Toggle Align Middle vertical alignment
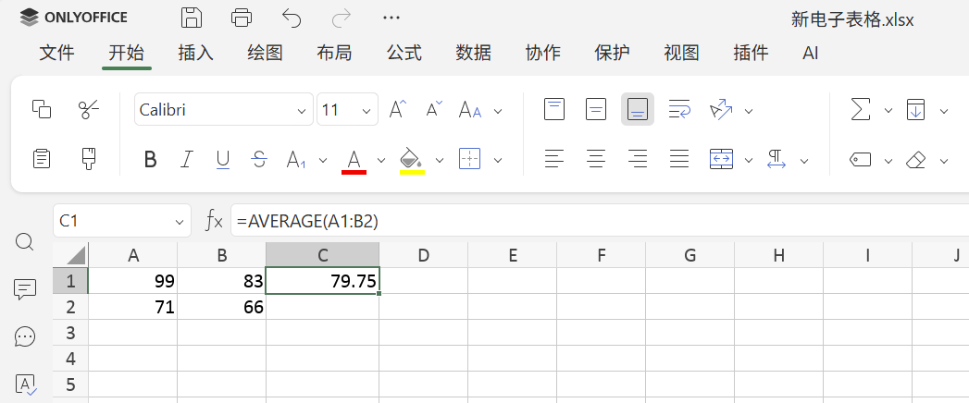Image resolution: width=969 pixels, height=403 pixels. [596, 109]
